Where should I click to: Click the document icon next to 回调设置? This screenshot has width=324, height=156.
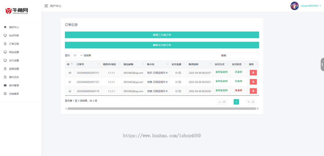pyautogui.click(x=5, y=69)
